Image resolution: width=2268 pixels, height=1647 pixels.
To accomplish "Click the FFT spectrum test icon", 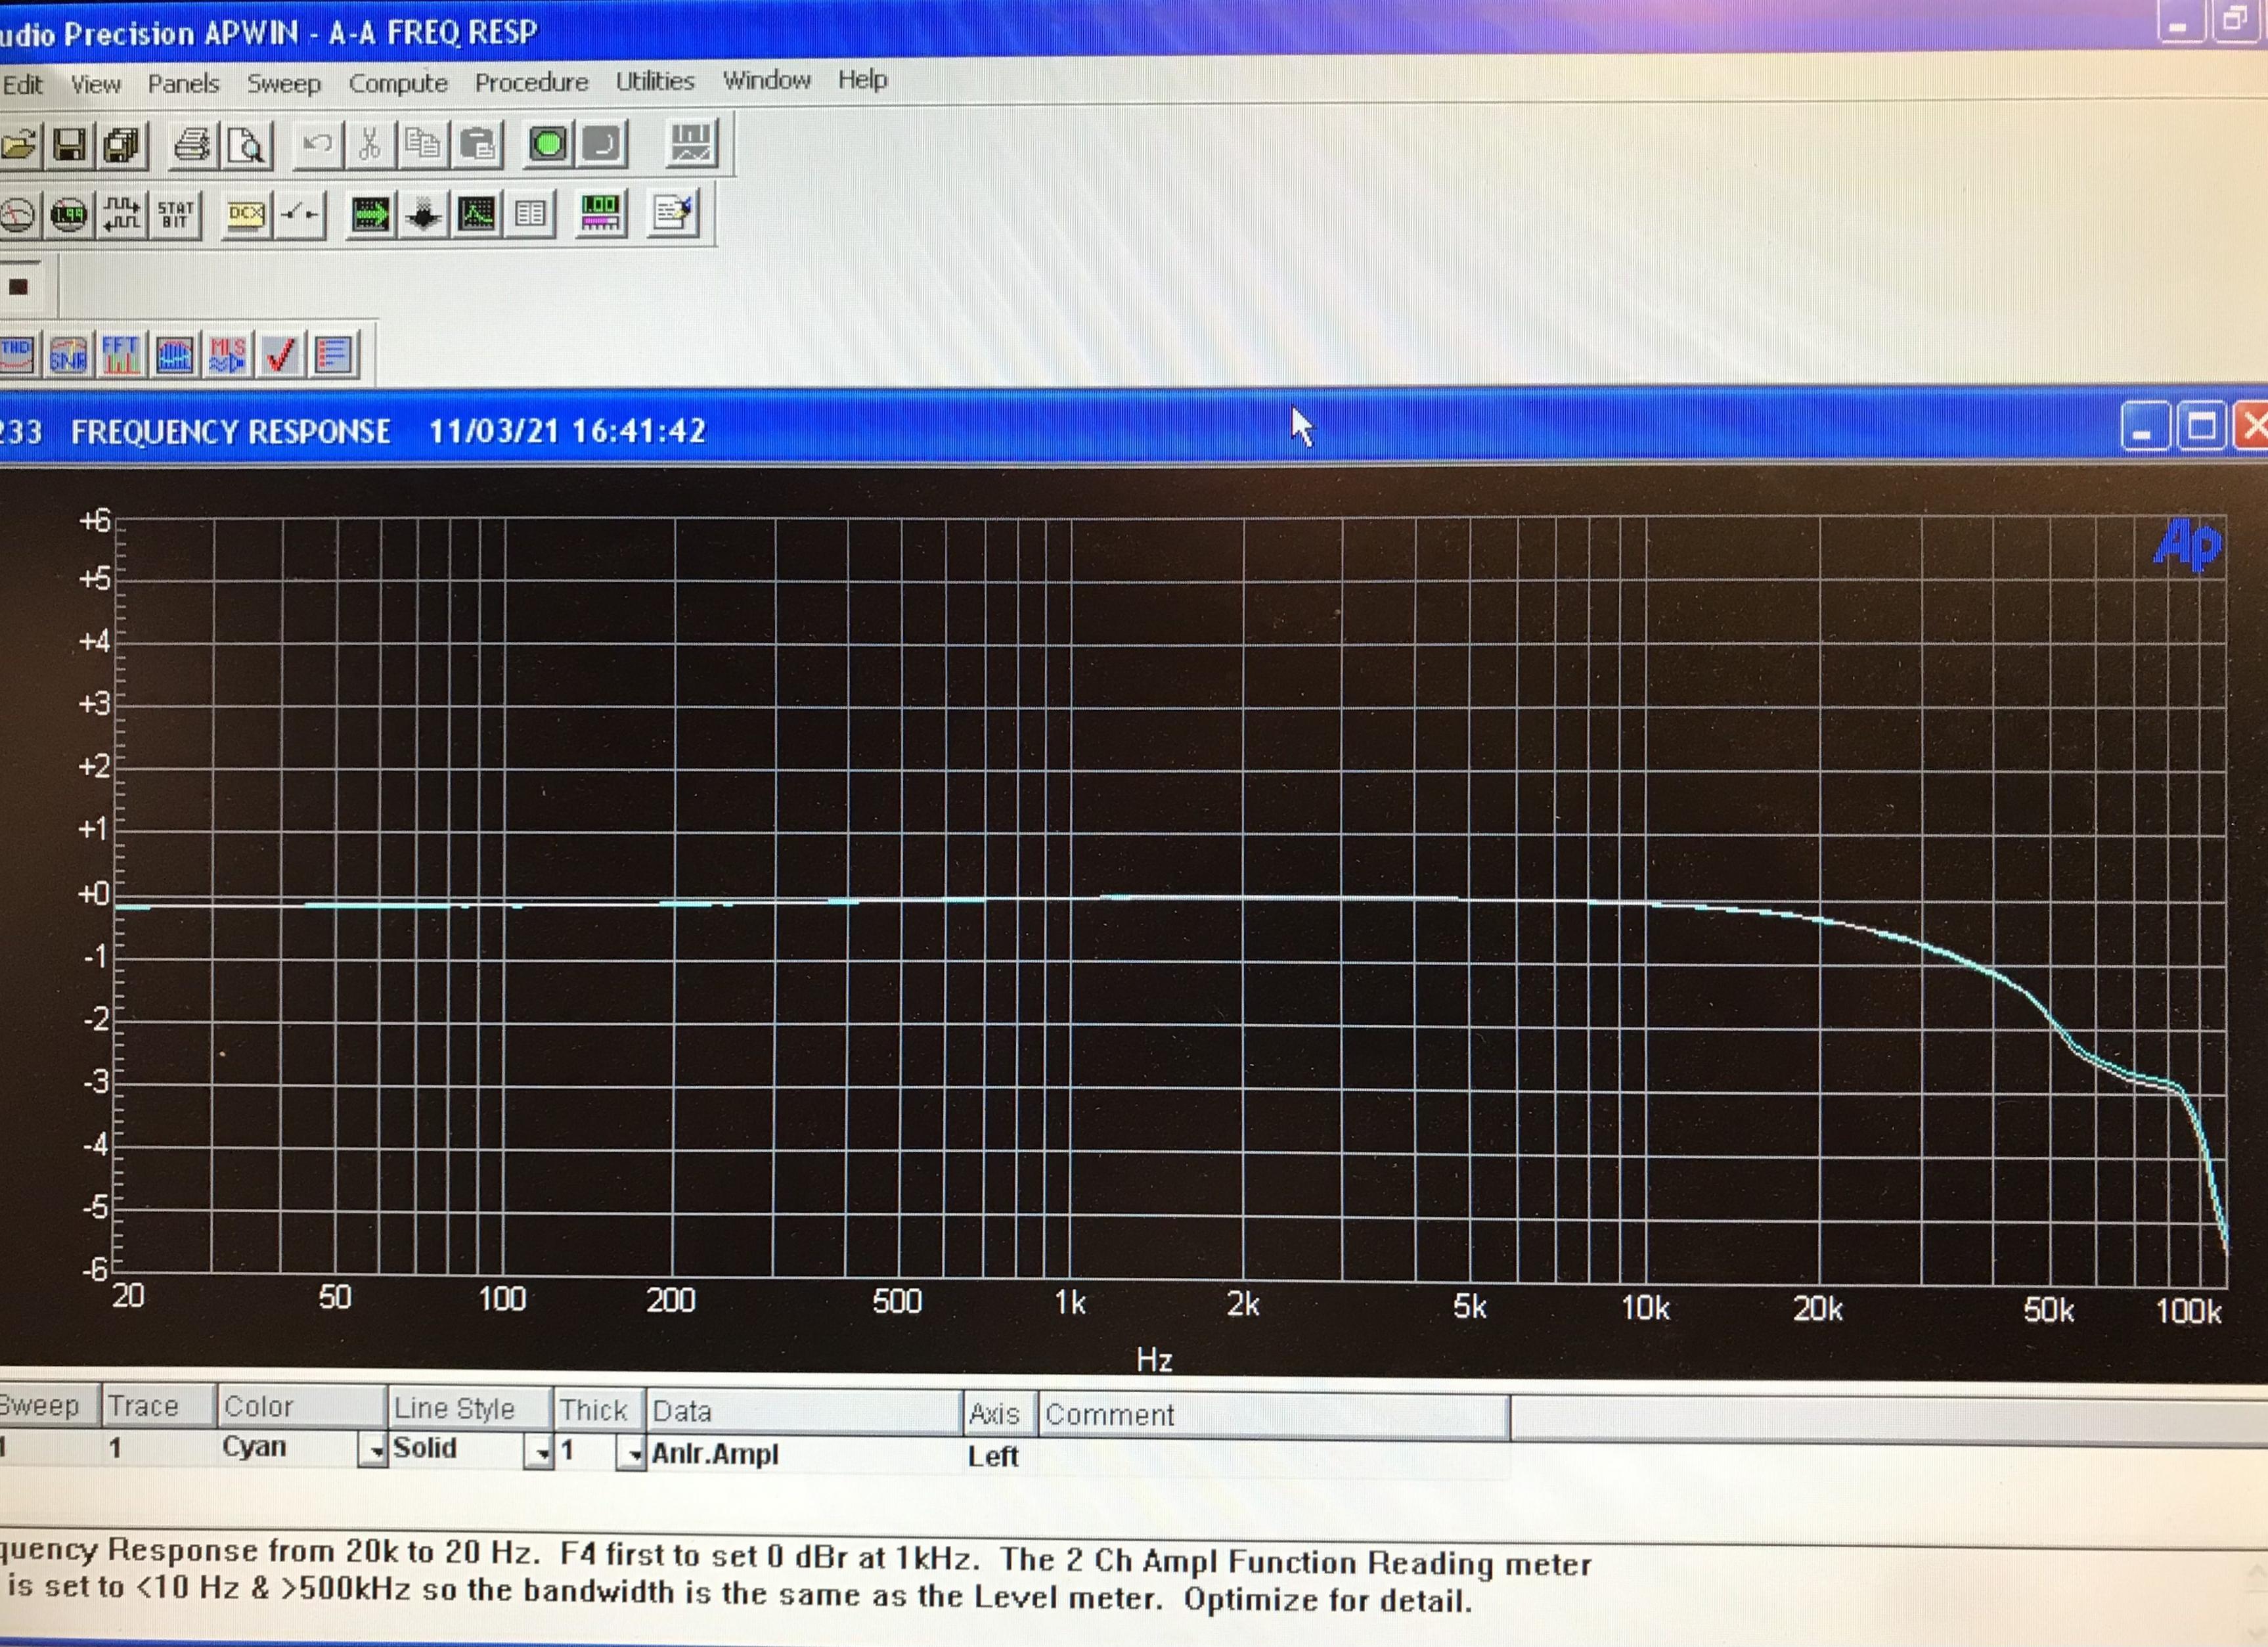I will pyautogui.click(x=121, y=354).
